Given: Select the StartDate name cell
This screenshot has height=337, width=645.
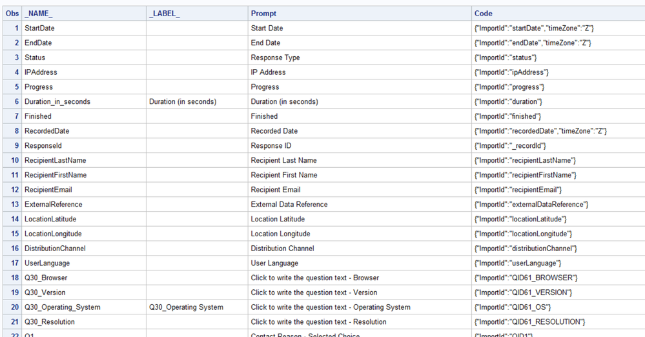Looking at the screenshot, I should click(x=39, y=28).
